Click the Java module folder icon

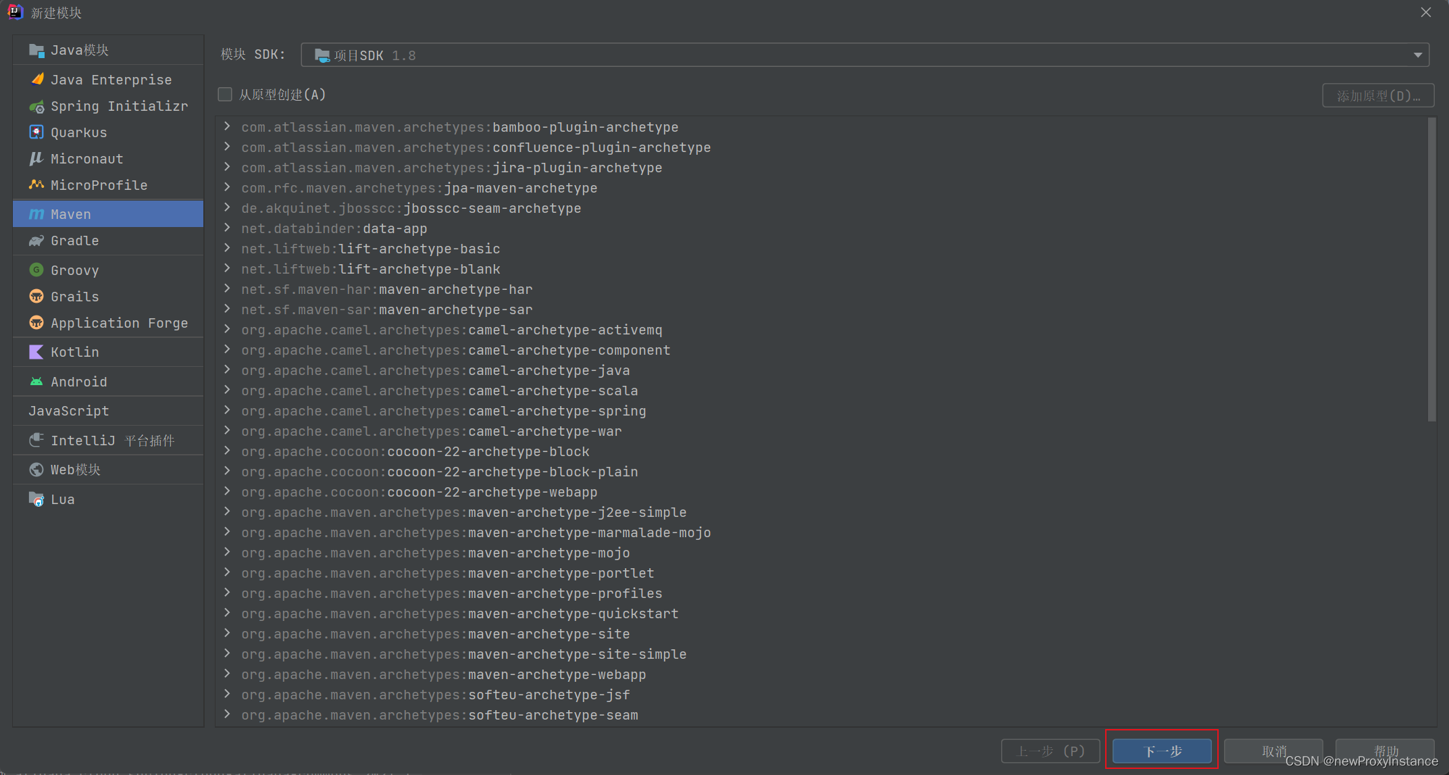(36, 51)
